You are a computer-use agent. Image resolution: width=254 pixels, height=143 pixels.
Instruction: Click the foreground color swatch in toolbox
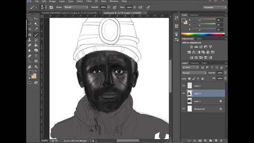pos(31,73)
